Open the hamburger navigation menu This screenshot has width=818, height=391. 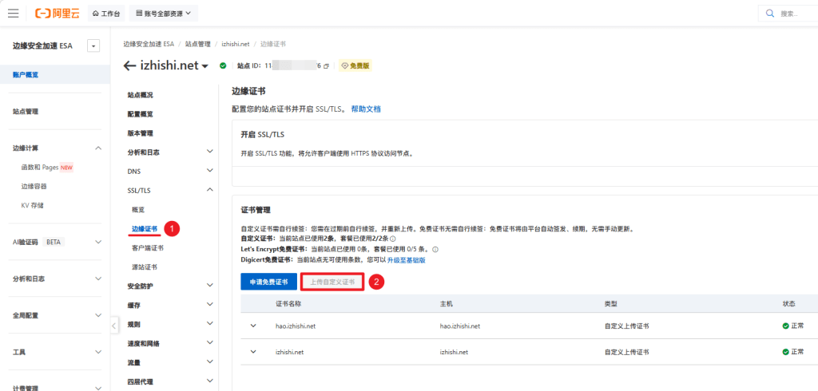click(14, 14)
